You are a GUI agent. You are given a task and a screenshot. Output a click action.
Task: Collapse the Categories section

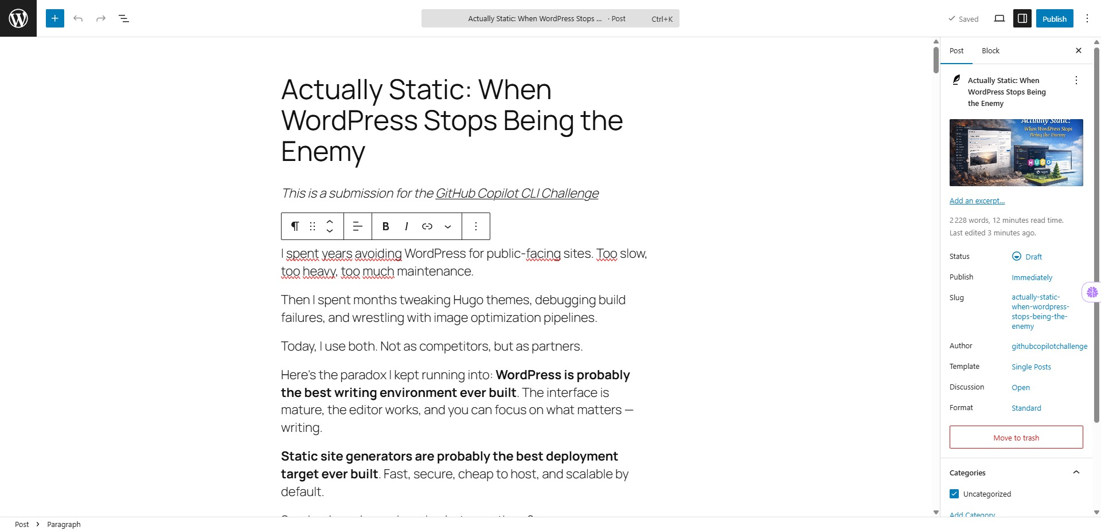[x=1076, y=472]
